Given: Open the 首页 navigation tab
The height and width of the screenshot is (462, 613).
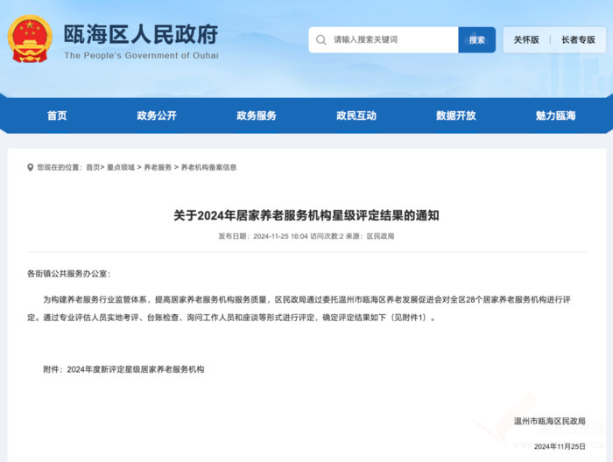Looking at the screenshot, I should pyautogui.click(x=57, y=115).
